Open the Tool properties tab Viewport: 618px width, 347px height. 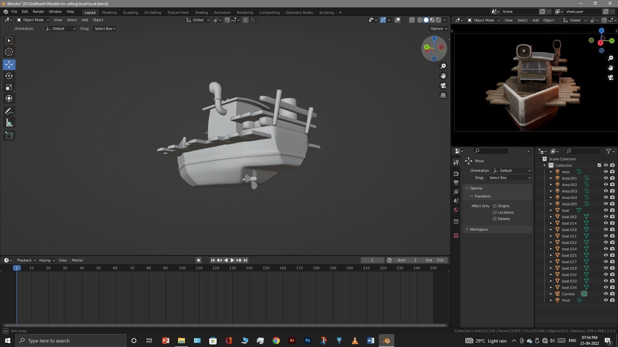pyautogui.click(x=456, y=162)
